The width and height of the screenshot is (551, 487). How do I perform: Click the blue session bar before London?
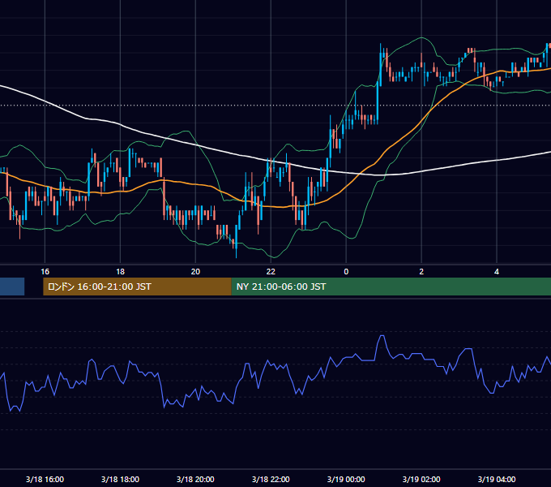click(12, 287)
